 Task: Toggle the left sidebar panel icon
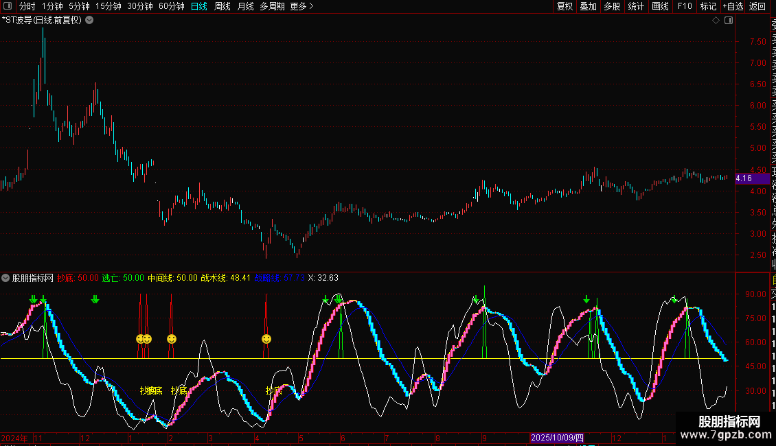[7, 6]
